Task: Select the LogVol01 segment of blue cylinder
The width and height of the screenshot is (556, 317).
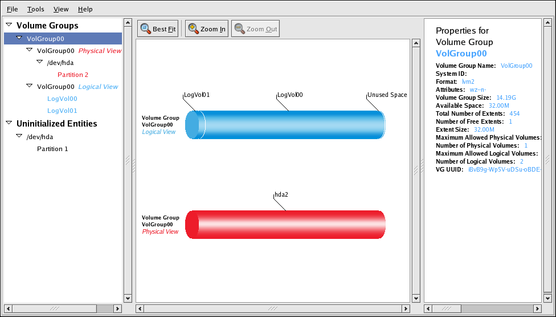Action: (194, 125)
